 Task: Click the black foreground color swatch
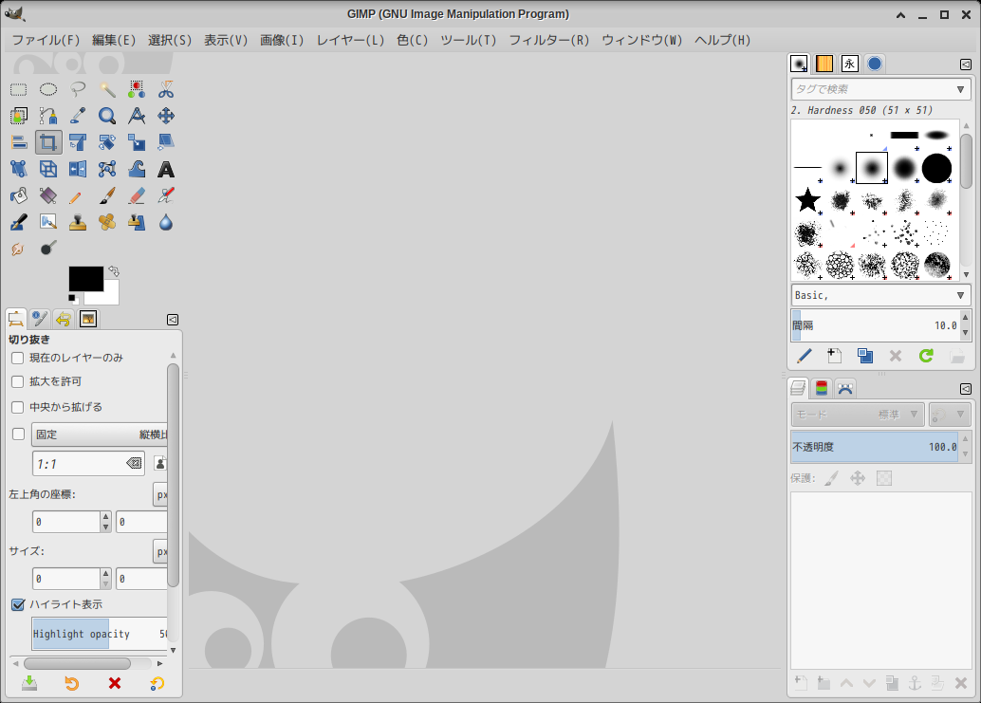pos(85,278)
